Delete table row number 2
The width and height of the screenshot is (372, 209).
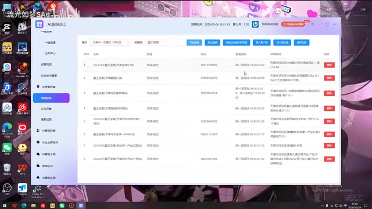[330, 78]
